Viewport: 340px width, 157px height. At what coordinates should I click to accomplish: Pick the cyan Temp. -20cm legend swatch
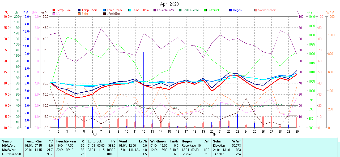tap(129, 10)
